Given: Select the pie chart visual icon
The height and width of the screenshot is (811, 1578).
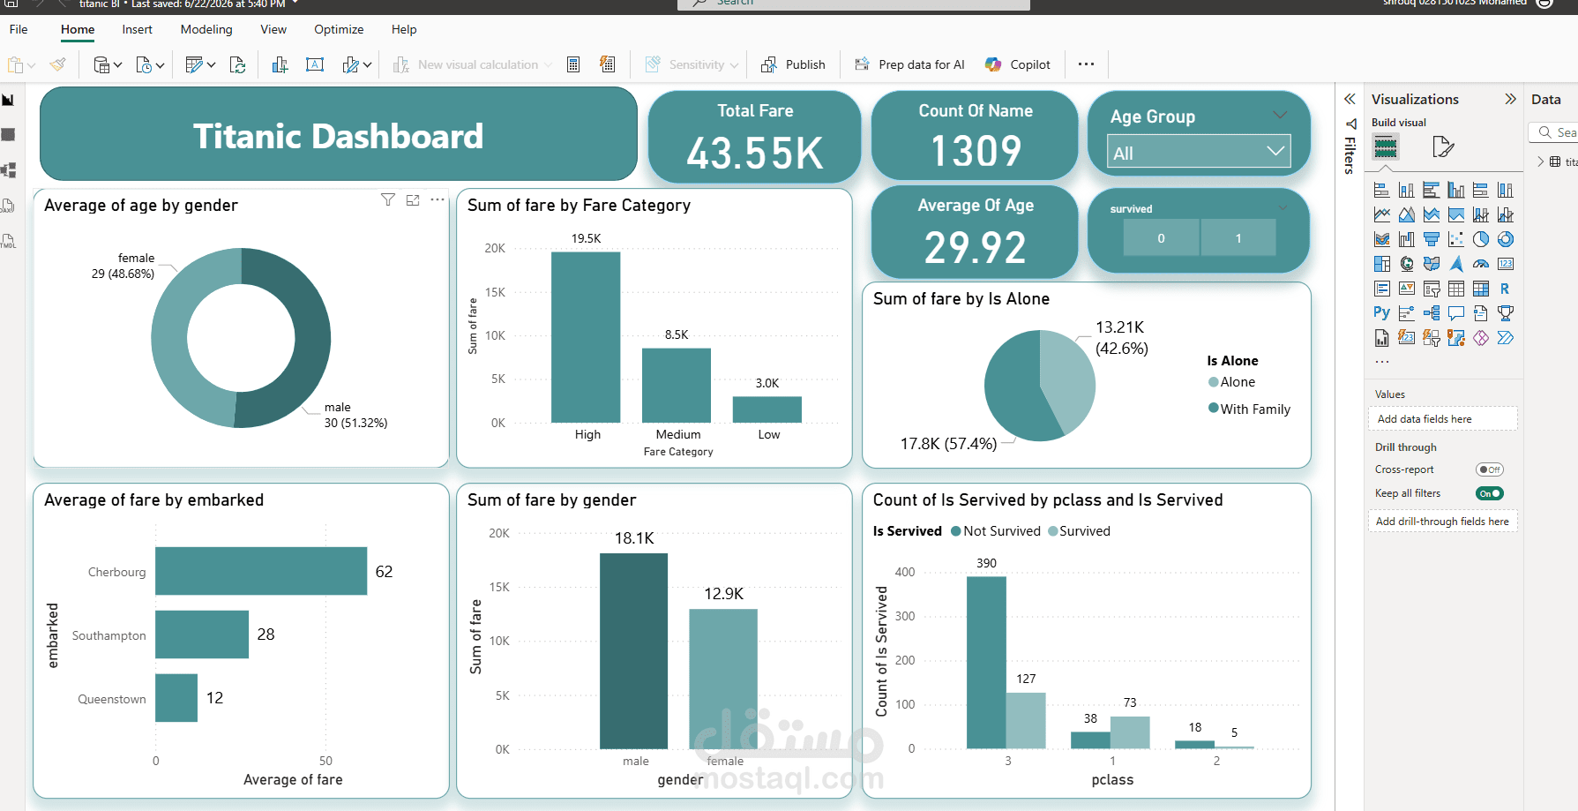Looking at the screenshot, I should pos(1481,239).
